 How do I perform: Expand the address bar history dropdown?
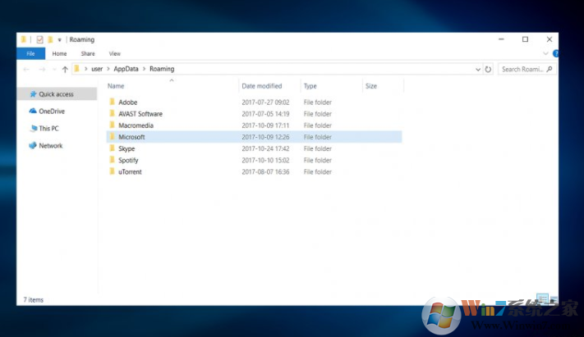[478, 70]
